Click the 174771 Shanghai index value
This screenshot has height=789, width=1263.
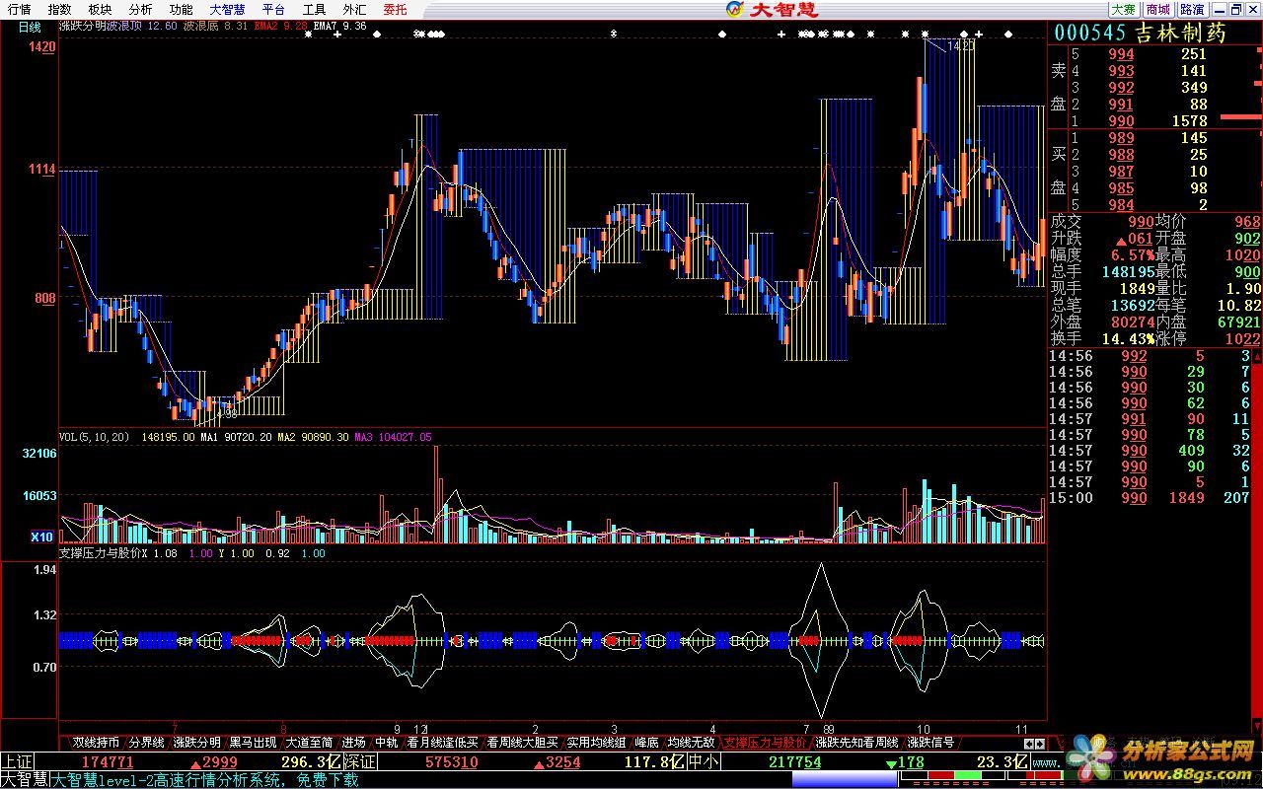click(107, 762)
